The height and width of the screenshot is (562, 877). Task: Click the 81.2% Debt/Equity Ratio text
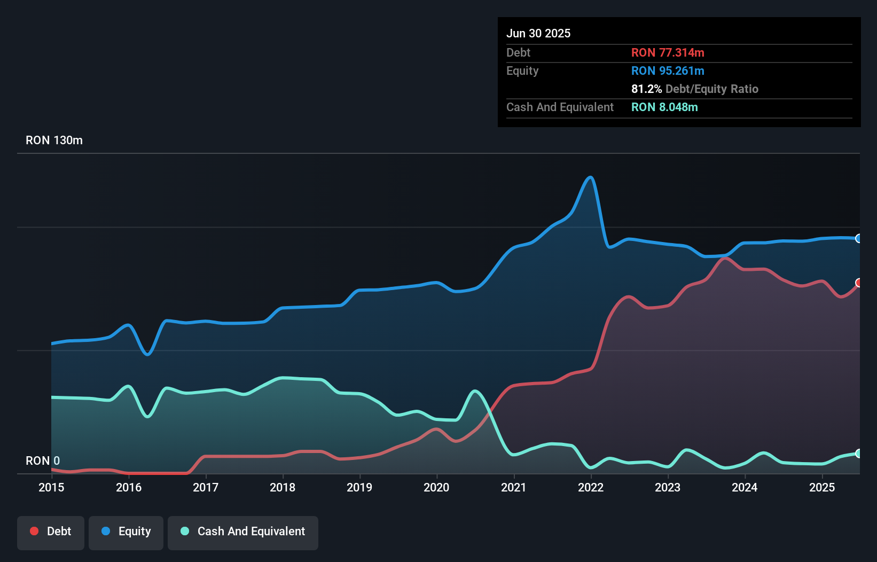(695, 89)
